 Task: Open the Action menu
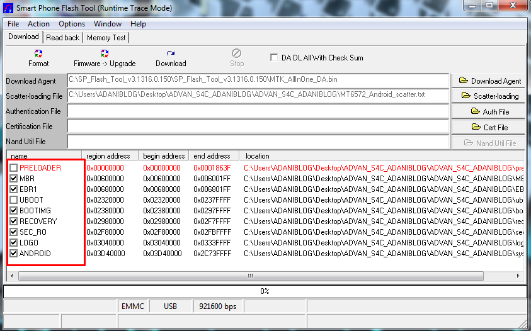(x=38, y=24)
